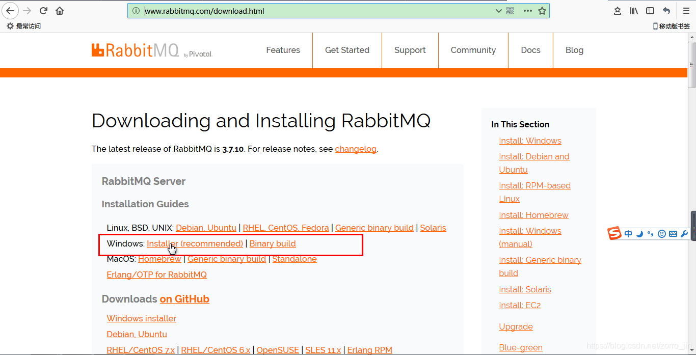Open page actions three-dot menu
This screenshot has height=355, width=696.
(527, 11)
